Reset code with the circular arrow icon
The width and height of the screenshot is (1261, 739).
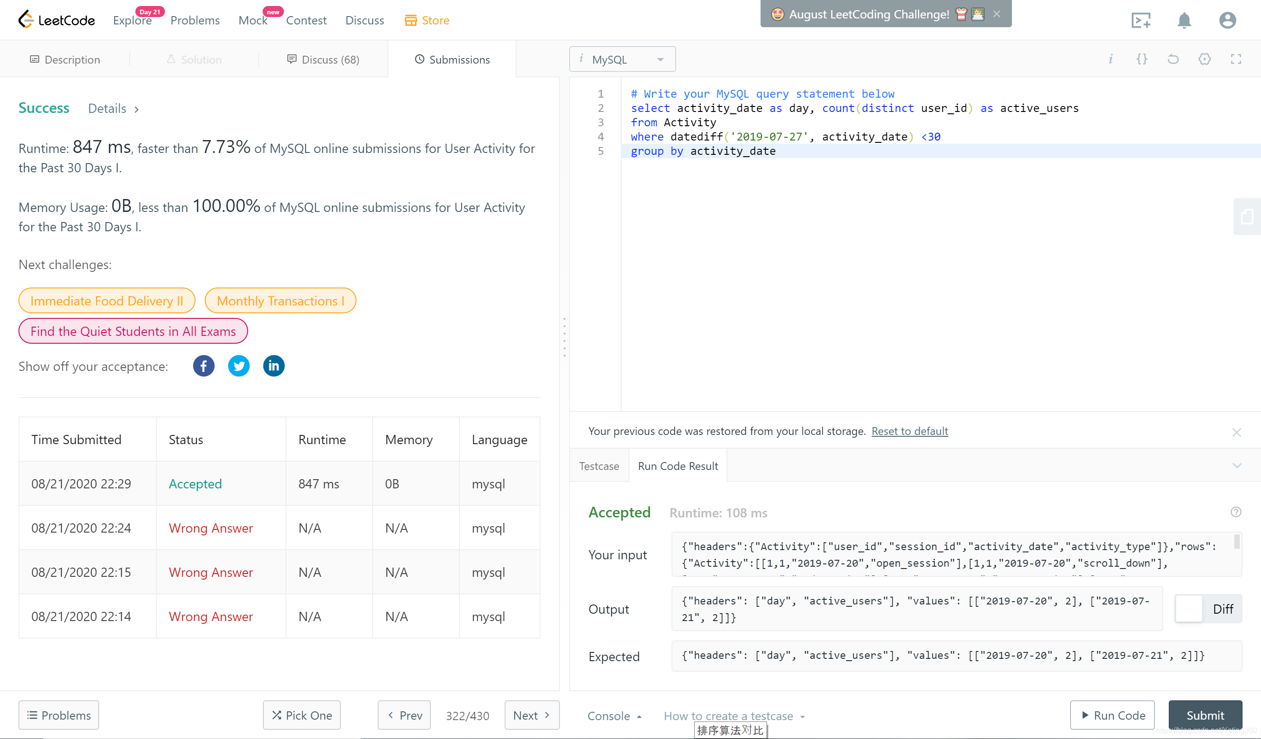click(x=1173, y=59)
